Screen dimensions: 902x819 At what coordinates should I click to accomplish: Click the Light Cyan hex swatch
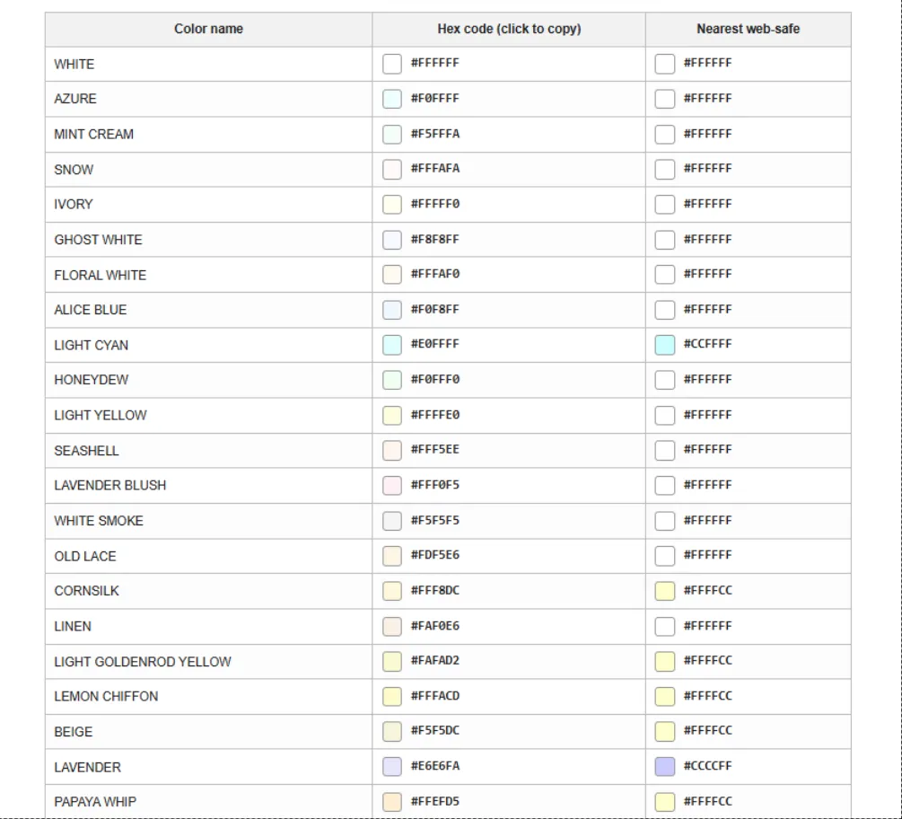[391, 345]
